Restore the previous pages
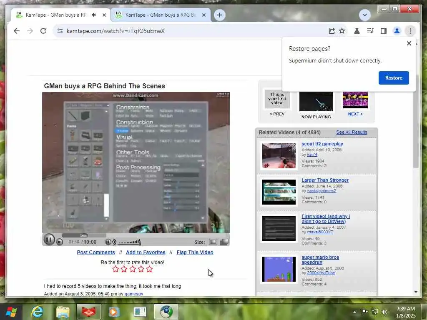Viewport: 427px width, 320px height. [x=394, y=78]
